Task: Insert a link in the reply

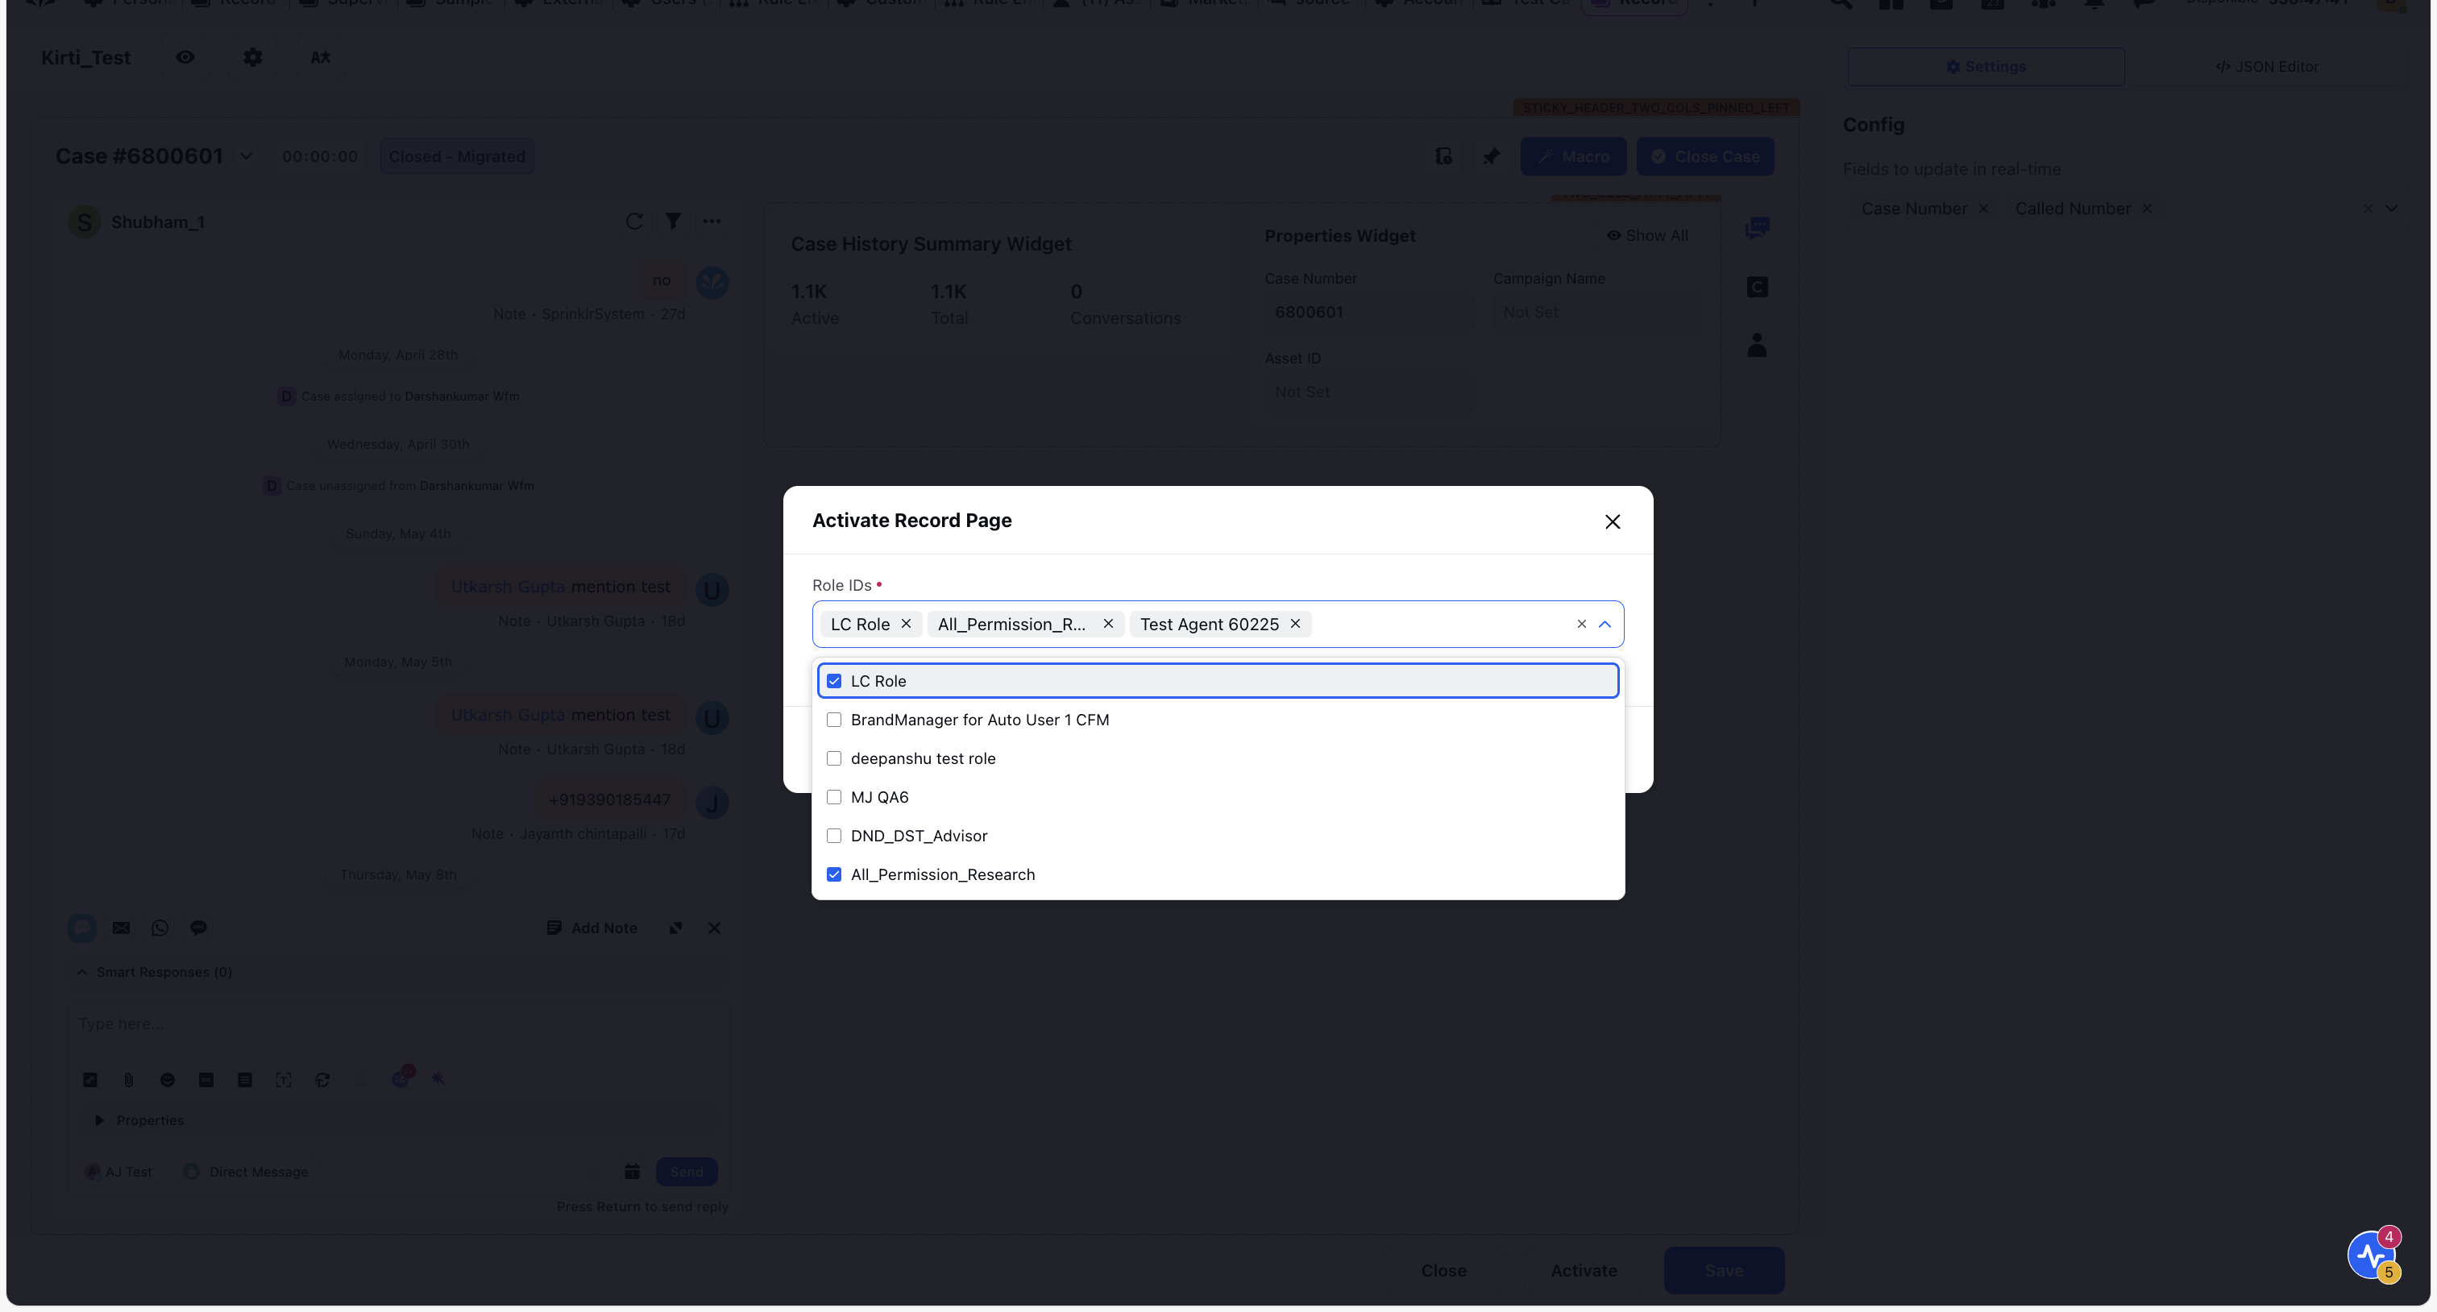Action: point(90,1080)
